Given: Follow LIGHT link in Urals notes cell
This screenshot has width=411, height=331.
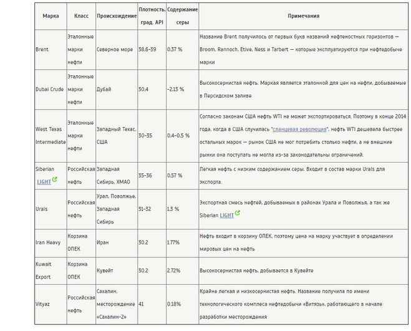Looking at the screenshot, I should click(226, 215).
